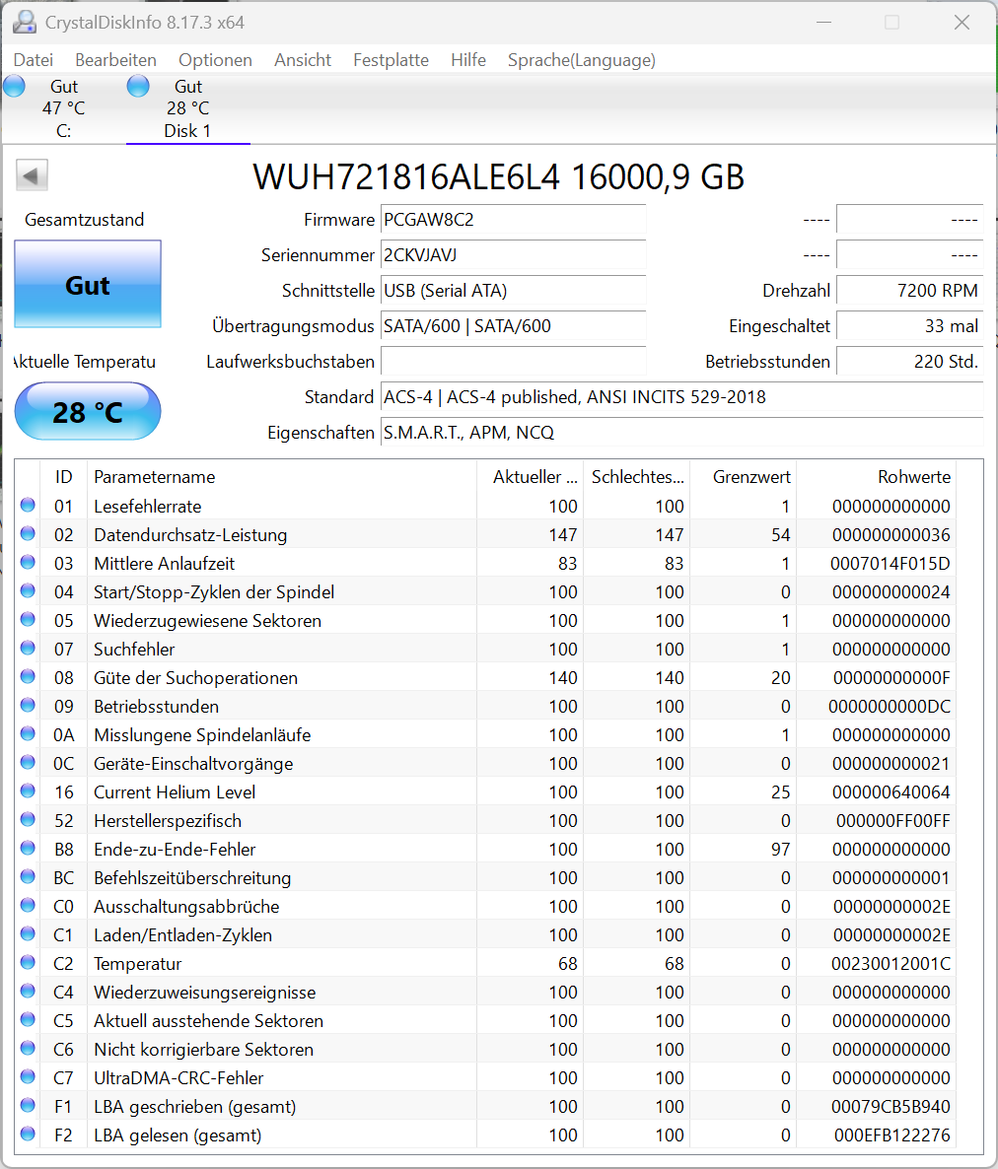This screenshot has height=1169, width=998.
Task: Click the status orb of Temperatur row
Action: [x=28, y=962]
